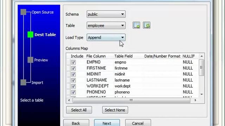
Task: Go back with the Back button
Action: pos(76,123)
